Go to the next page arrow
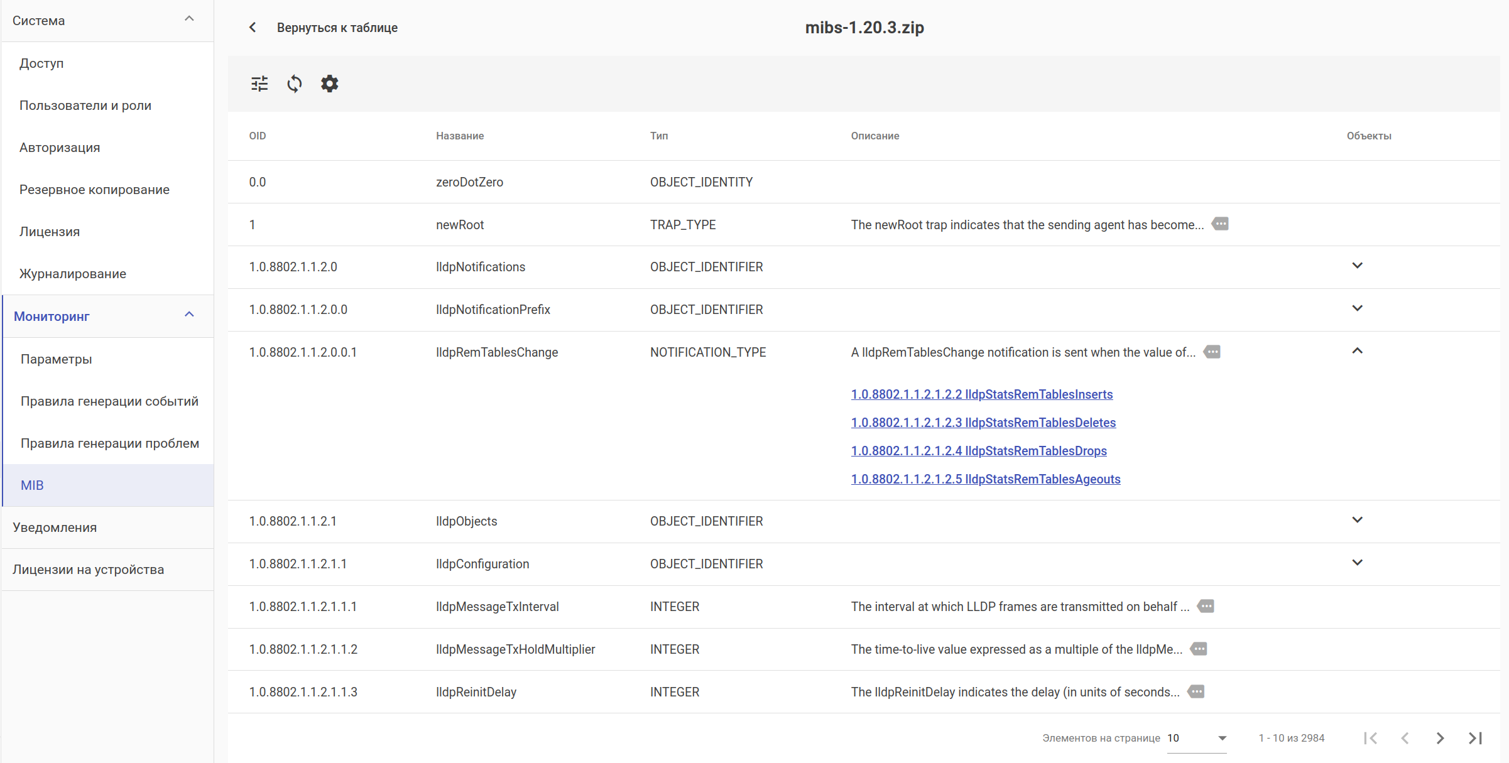Viewport: 1509px width, 763px height. [x=1440, y=738]
